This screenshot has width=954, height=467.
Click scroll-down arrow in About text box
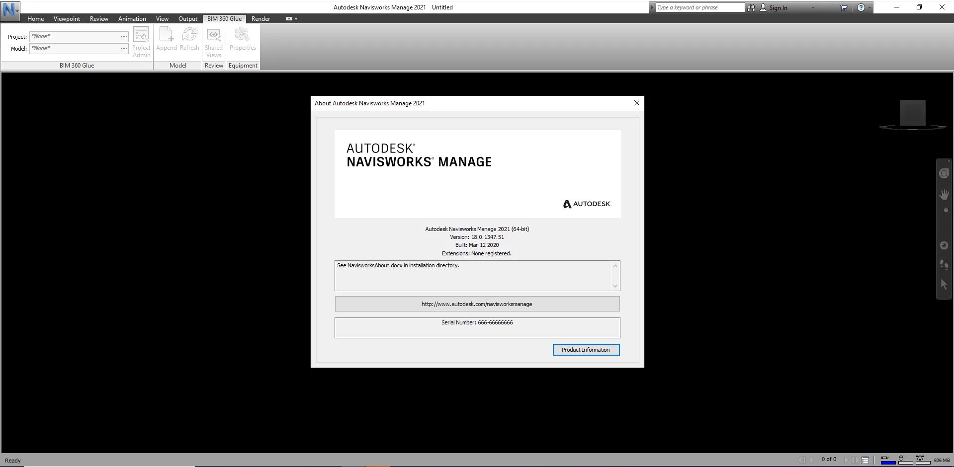615,286
